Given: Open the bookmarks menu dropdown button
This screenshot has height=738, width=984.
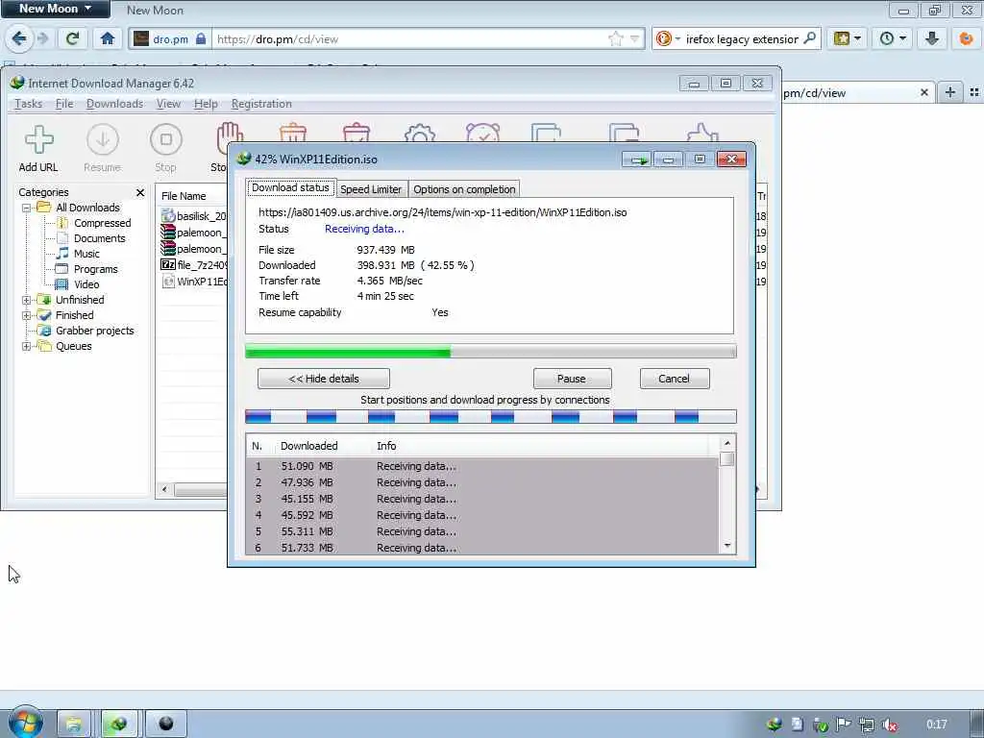Looking at the screenshot, I should (x=847, y=38).
